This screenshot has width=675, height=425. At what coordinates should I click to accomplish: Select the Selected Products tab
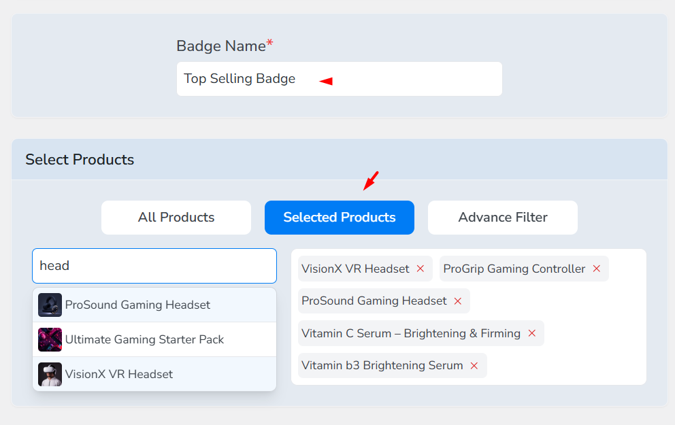pyautogui.click(x=340, y=218)
